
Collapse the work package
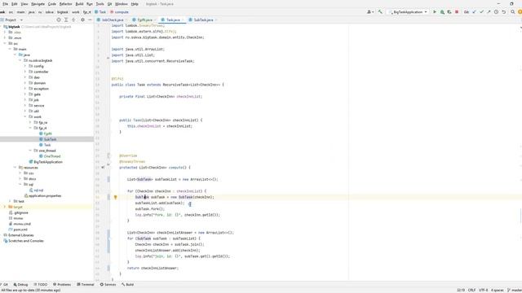(25, 117)
